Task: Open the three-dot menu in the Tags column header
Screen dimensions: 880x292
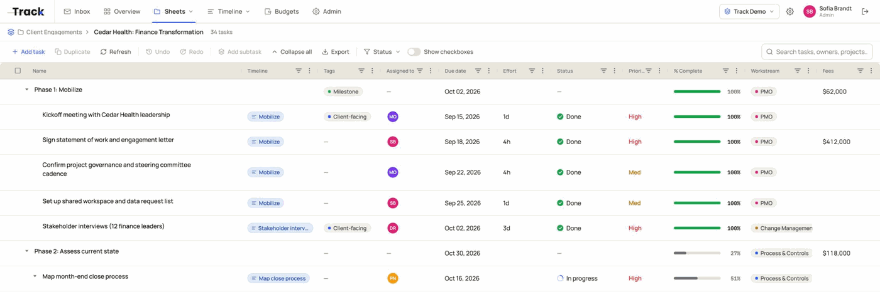Action: [372, 71]
